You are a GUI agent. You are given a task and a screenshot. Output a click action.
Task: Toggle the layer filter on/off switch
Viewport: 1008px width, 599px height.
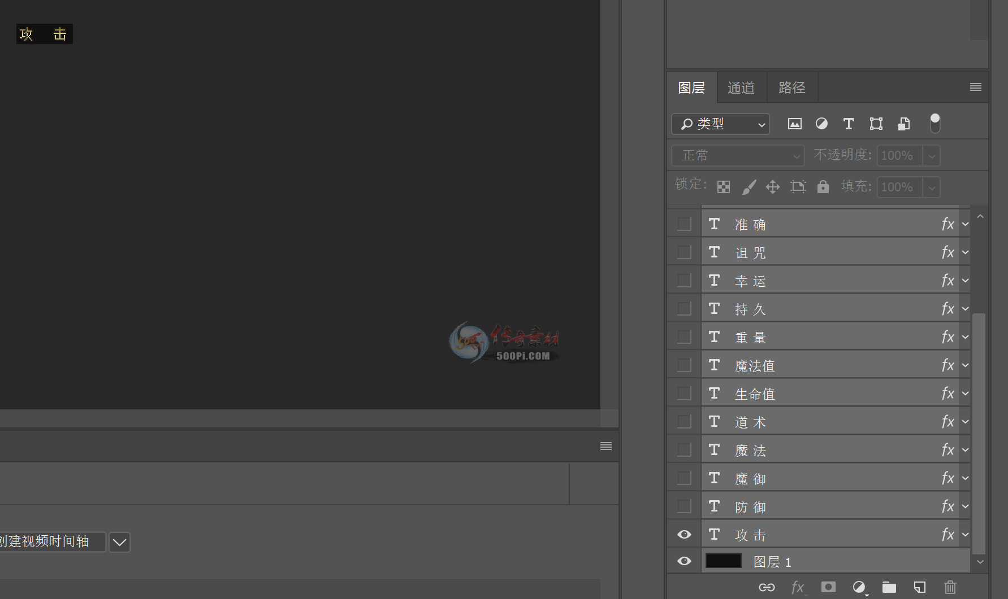(x=935, y=124)
